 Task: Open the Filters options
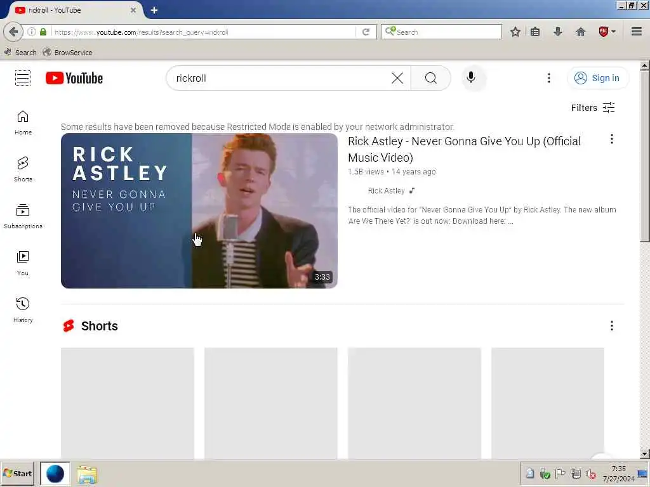click(x=593, y=108)
